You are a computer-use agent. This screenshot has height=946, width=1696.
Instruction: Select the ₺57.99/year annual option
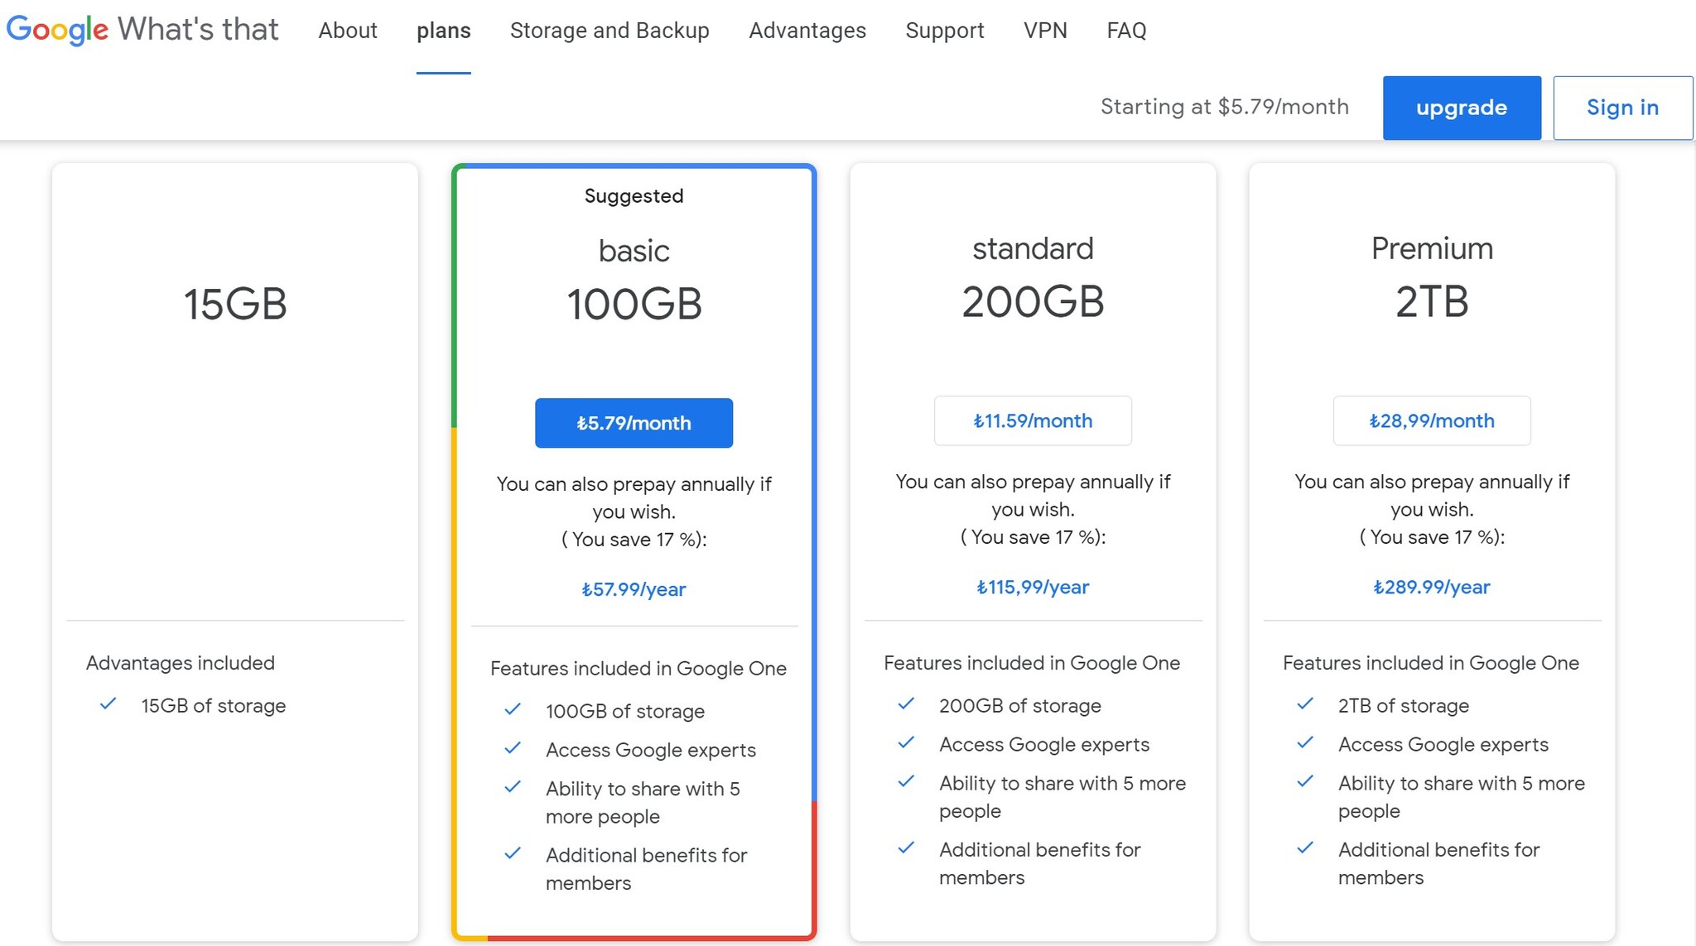click(x=634, y=589)
